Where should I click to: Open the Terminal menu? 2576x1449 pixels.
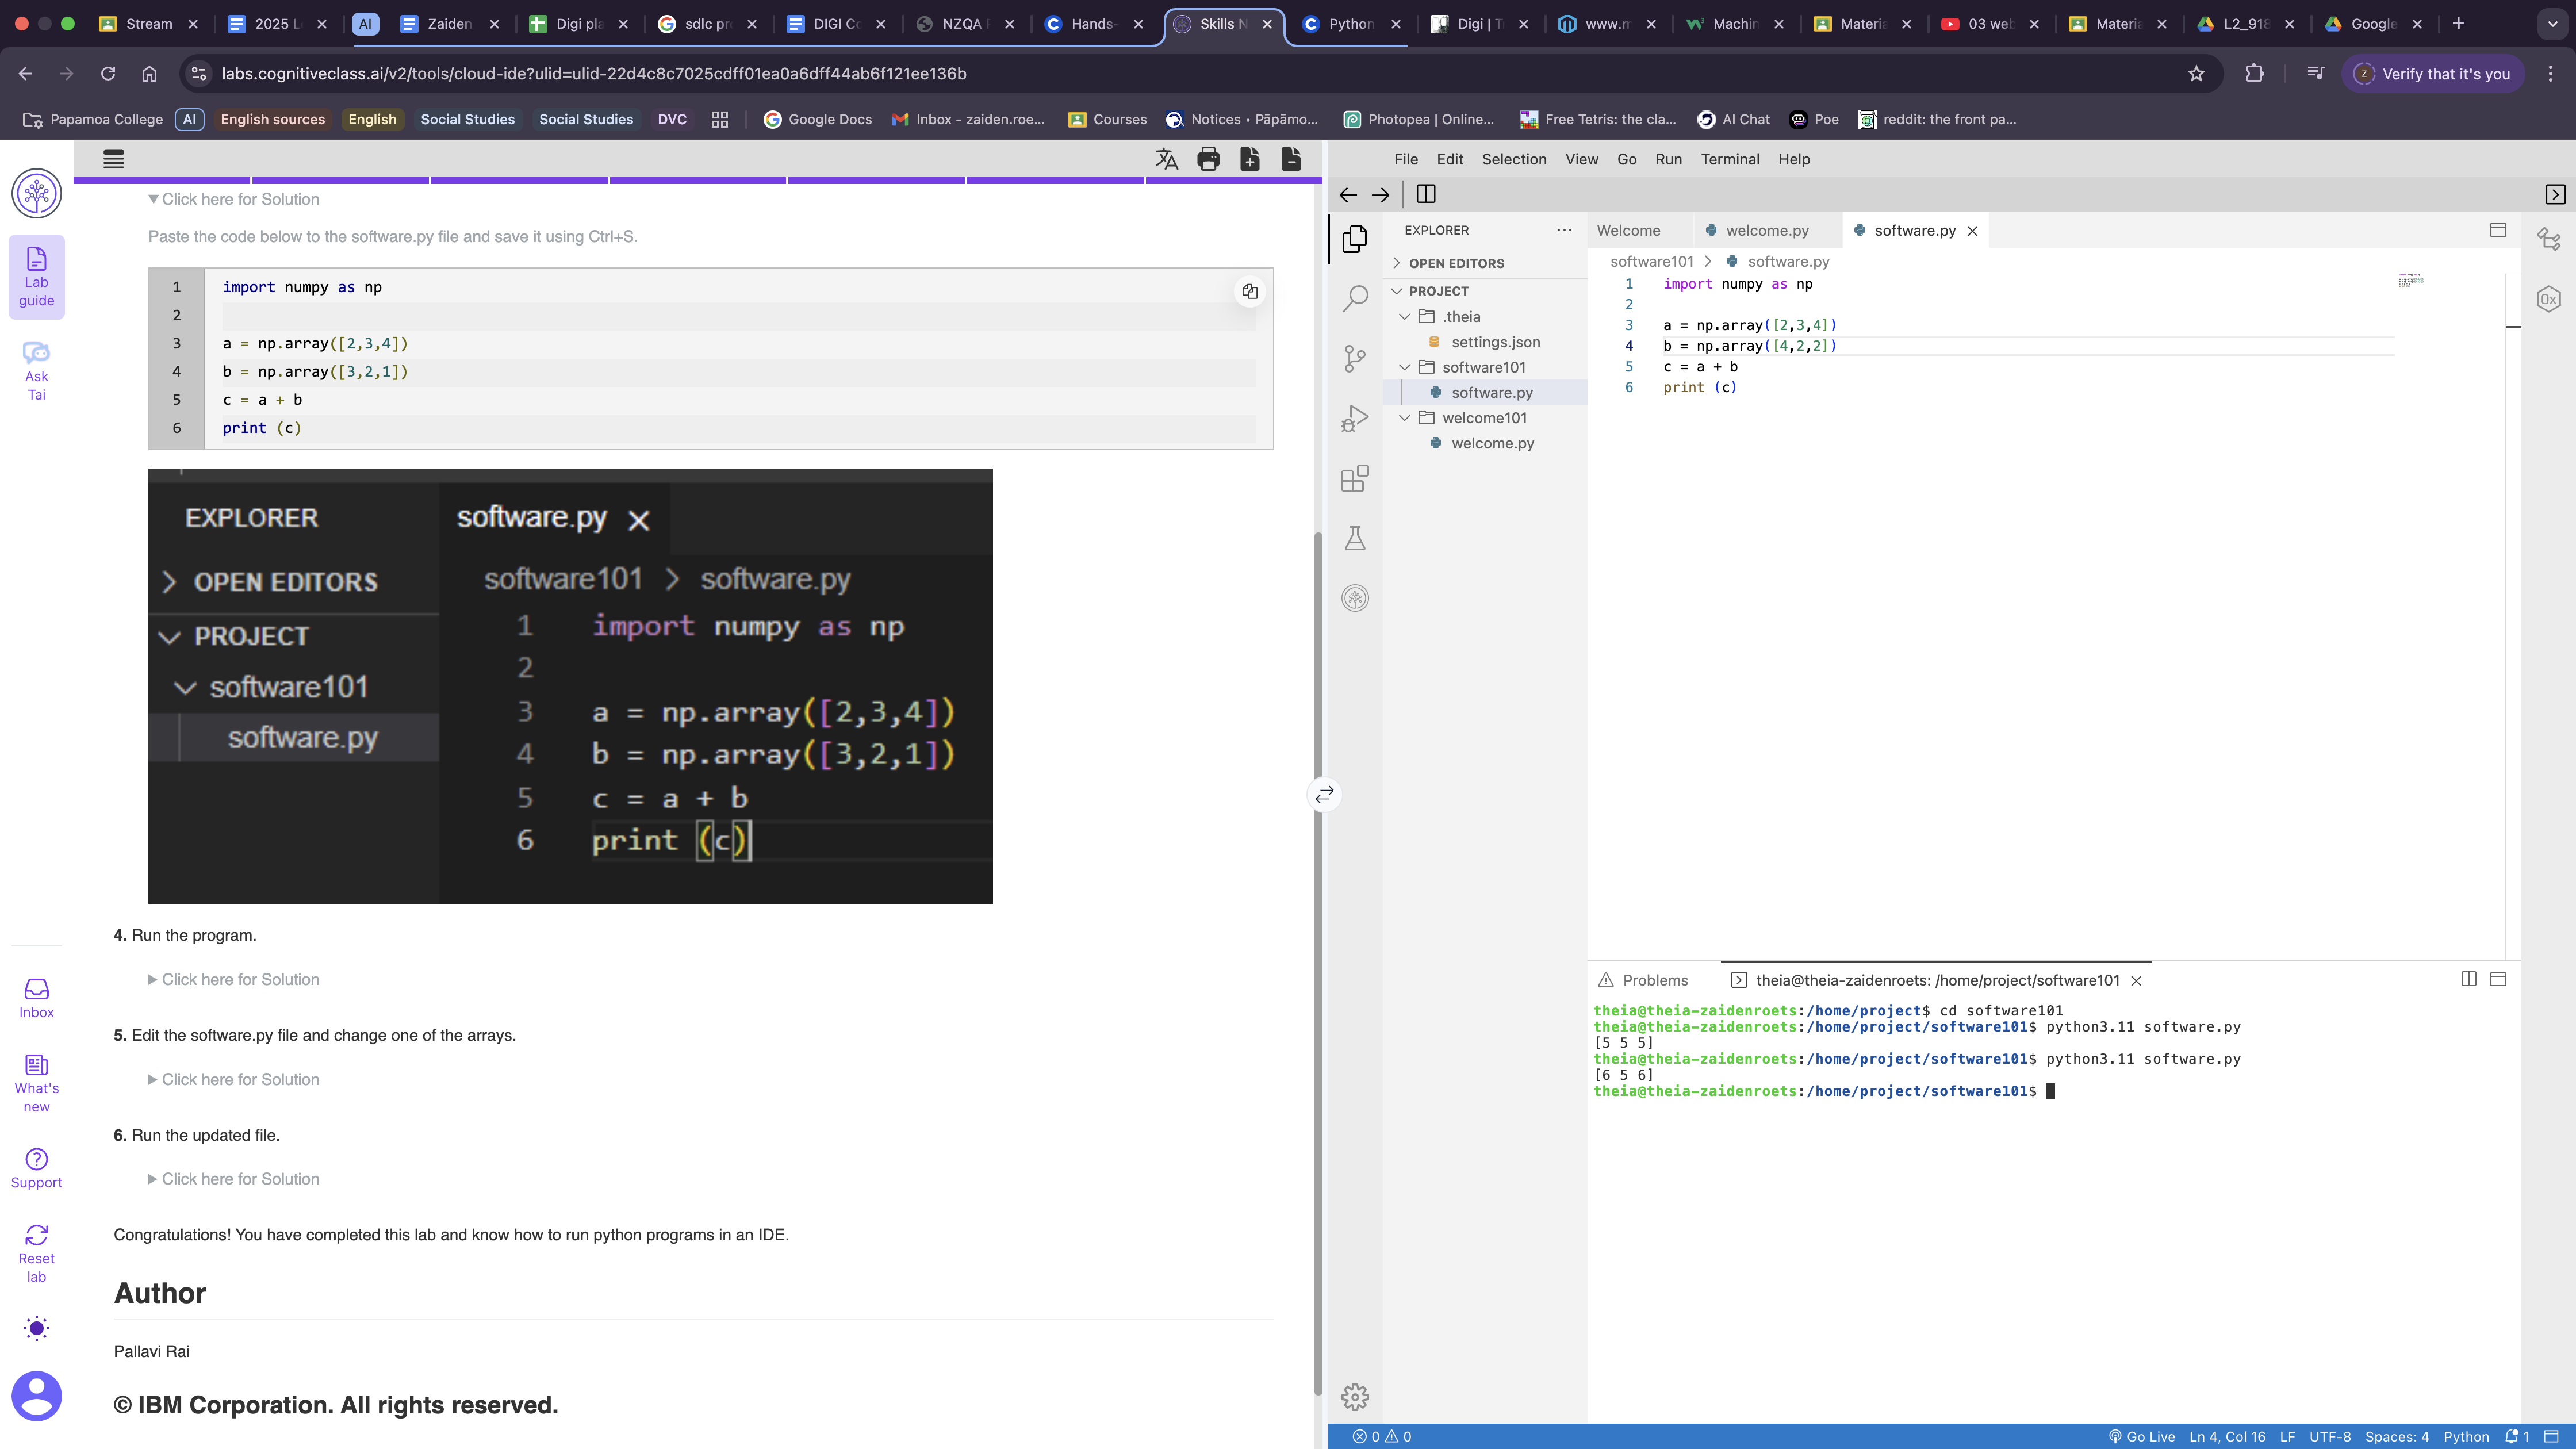click(1729, 159)
